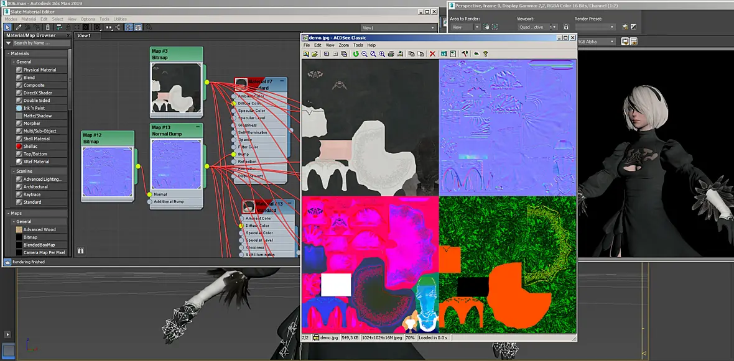734x361 pixels.
Task: Go to previous image in ACDSee
Action: pyautogui.click(x=327, y=54)
